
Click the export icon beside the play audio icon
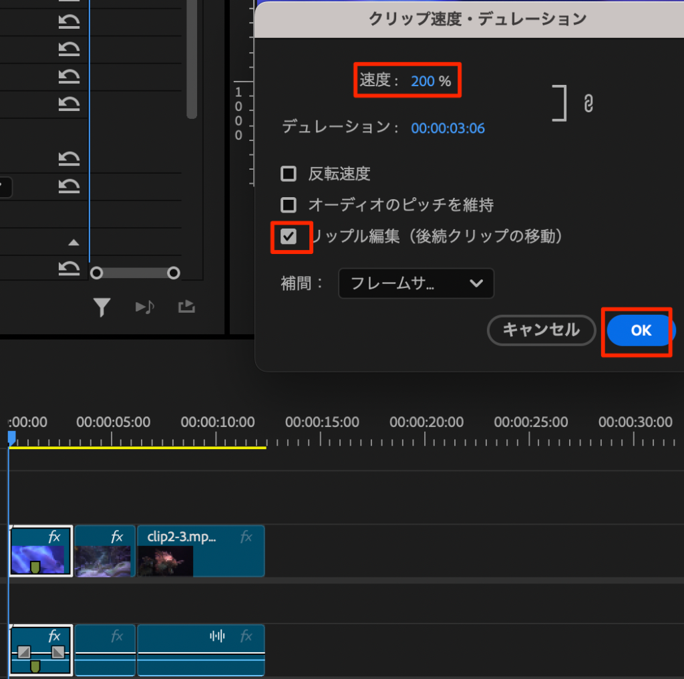point(186,307)
